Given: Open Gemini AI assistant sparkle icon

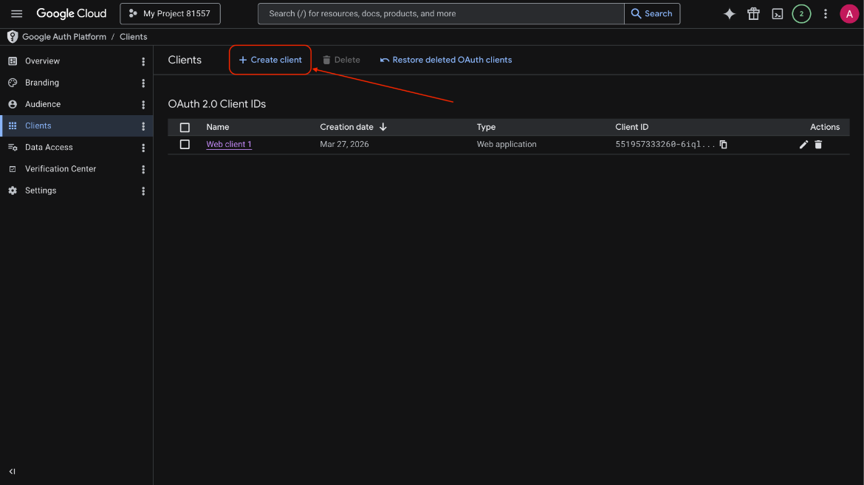Looking at the screenshot, I should coord(729,14).
